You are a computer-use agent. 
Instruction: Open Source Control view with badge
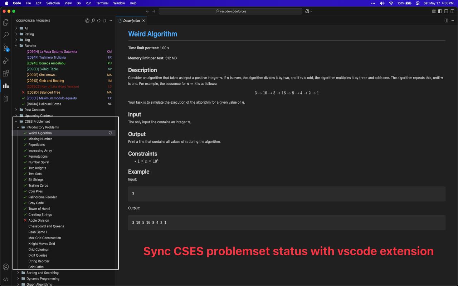[x=6, y=48]
